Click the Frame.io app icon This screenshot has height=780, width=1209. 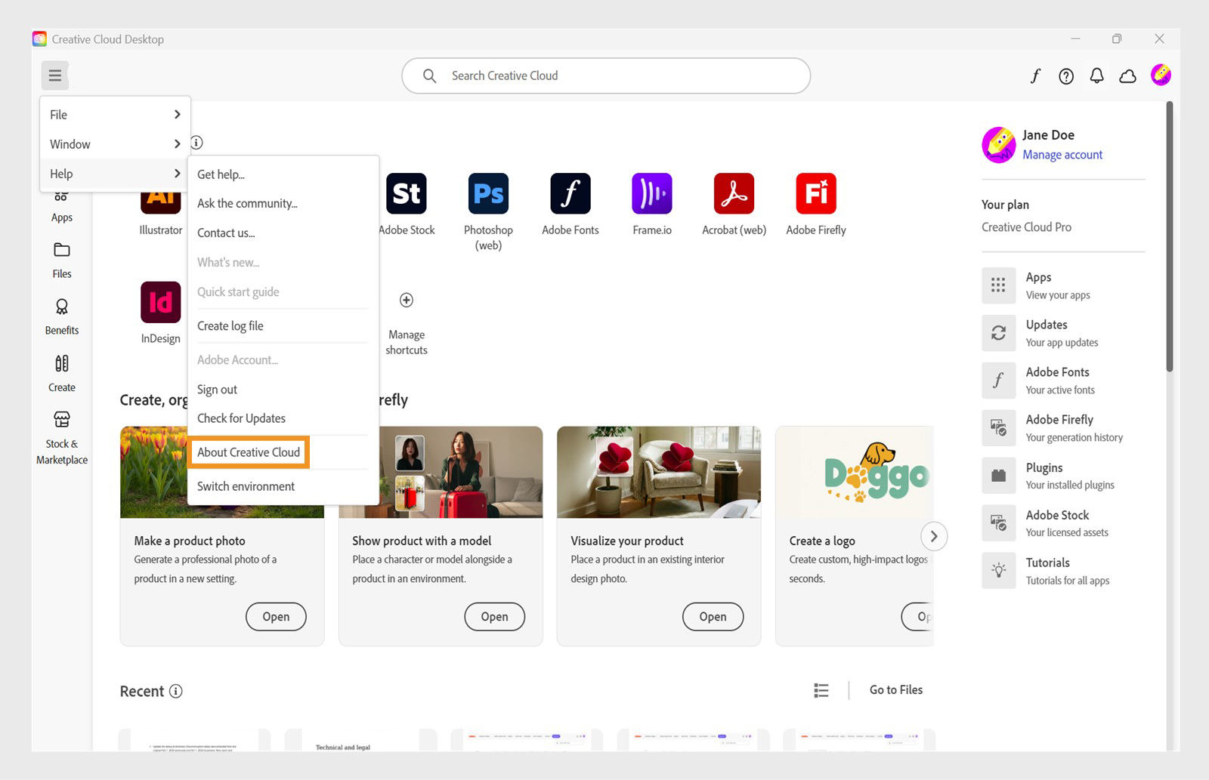651,194
